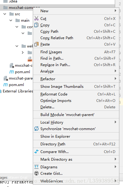The width and height of the screenshot is (123, 187).
Task: Open the WebServices menu entry
Action: [76, 181]
